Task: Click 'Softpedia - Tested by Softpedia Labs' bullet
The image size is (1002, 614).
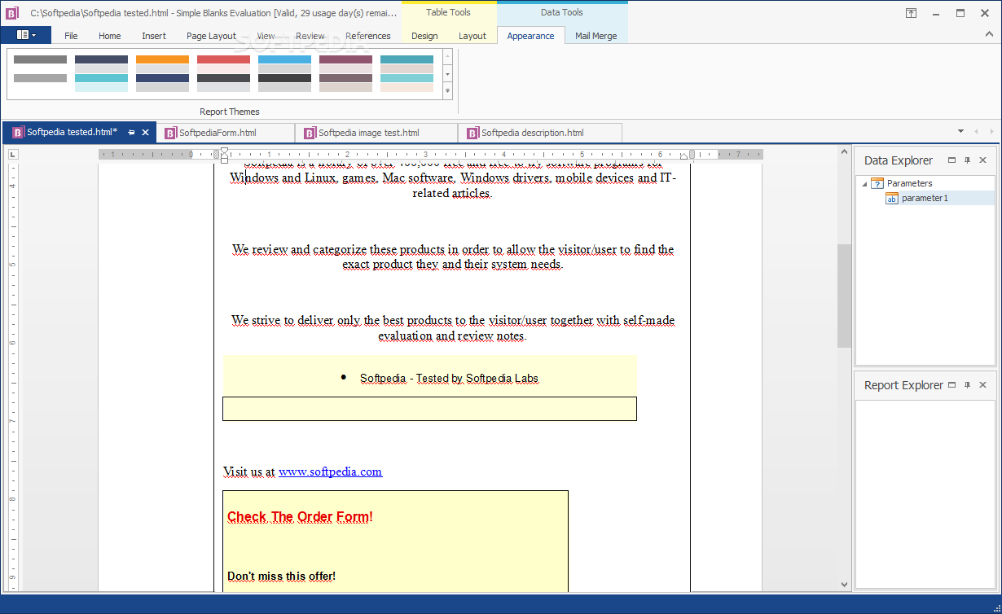Action: coord(449,378)
